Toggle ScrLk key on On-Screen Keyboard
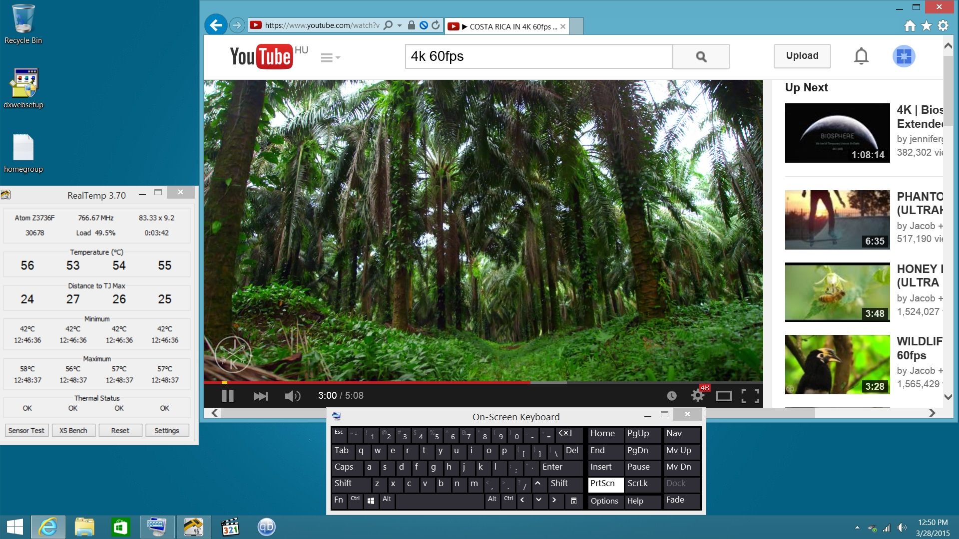This screenshot has height=539, width=959. pos(642,484)
